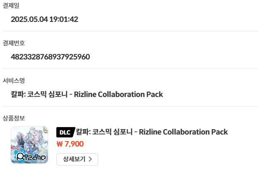
Task: Click the 결제번호 label
Action: [14, 43]
